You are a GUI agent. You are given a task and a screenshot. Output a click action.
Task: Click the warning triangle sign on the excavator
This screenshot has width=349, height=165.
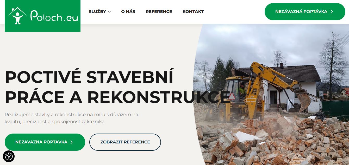pyautogui.click(x=232, y=96)
